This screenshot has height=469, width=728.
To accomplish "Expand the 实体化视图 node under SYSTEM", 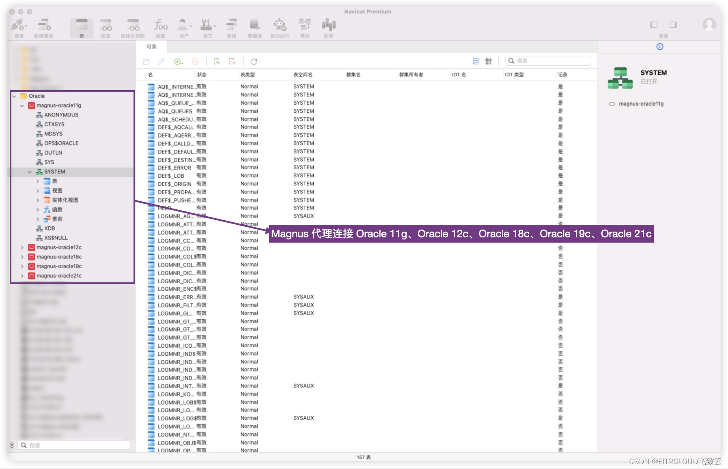I will (x=38, y=200).
